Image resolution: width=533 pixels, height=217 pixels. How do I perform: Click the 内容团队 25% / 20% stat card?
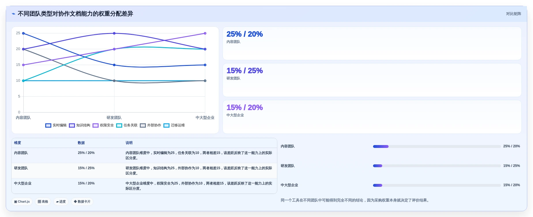click(372, 43)
